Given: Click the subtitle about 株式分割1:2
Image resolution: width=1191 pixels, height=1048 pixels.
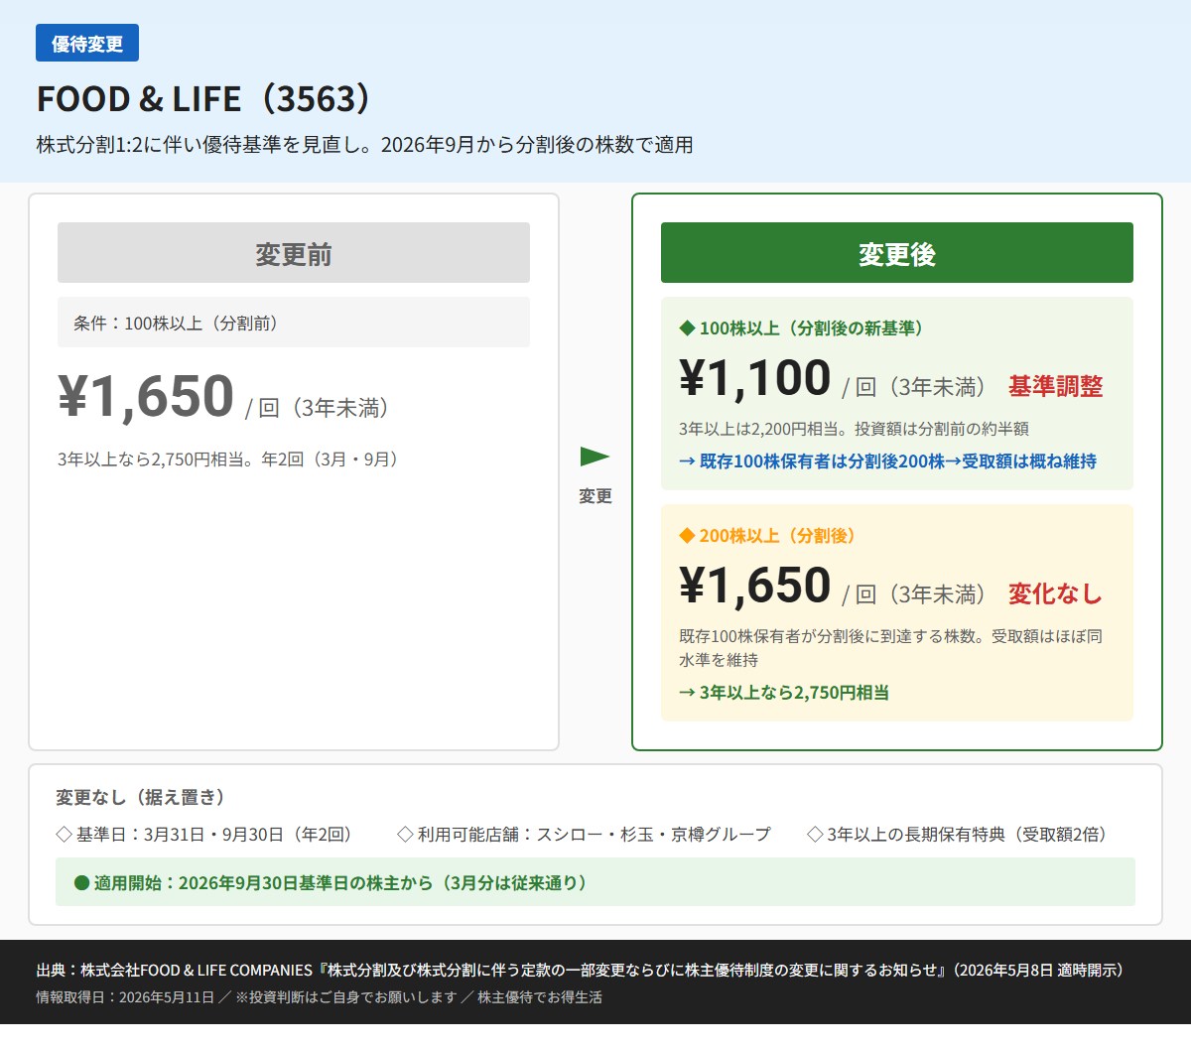Looking at the screenshot, I should click(x=365, y=145).
